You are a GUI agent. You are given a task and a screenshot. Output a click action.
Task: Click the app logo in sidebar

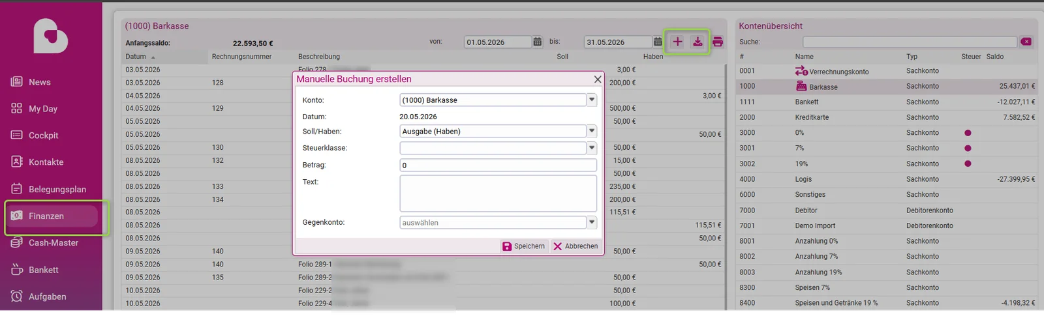click(51, 36)
